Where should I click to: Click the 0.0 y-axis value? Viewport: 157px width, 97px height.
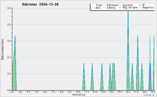pos(9,90)
